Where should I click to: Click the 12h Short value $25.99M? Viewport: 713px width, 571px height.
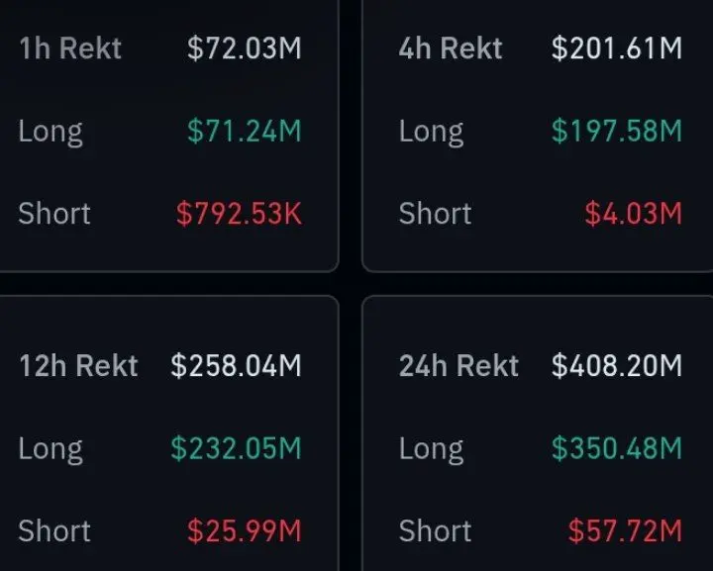pyautogui.click(x=245, y=531)
